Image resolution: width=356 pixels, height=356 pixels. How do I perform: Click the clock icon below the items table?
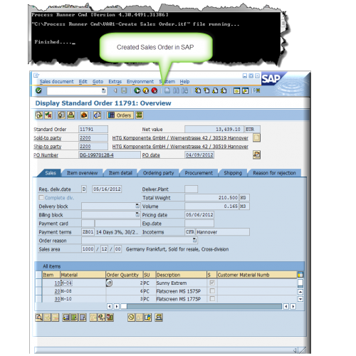click(x=131, y=318)
